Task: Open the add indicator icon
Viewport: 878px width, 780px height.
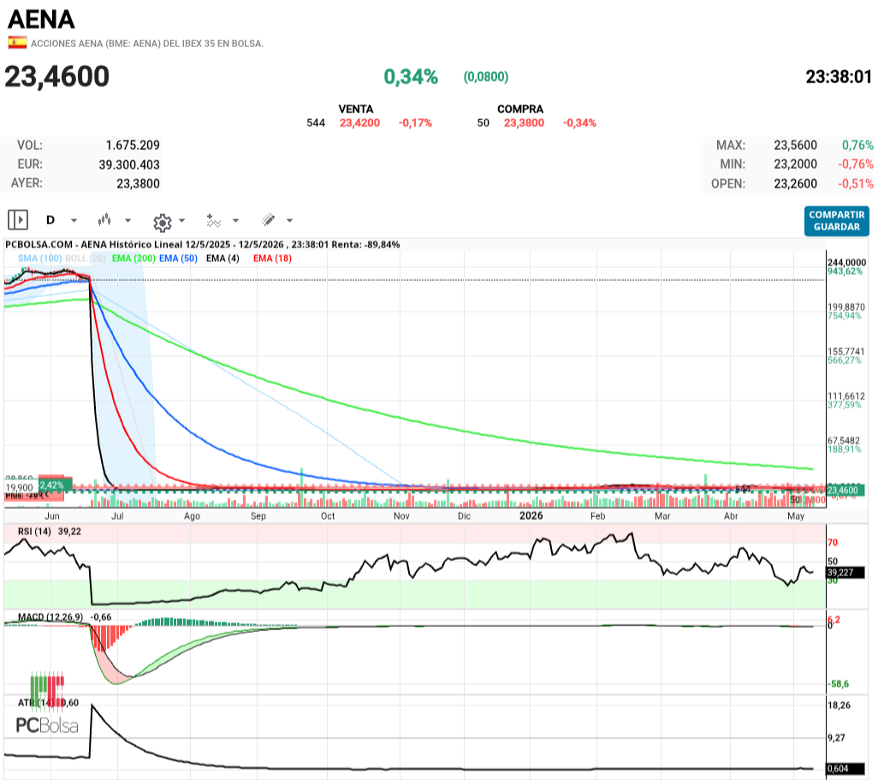Action: pos(213,221)
